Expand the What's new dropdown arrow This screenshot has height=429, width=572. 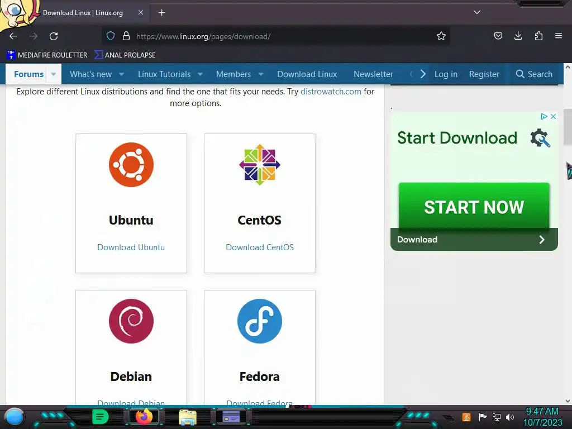point(121,74)
